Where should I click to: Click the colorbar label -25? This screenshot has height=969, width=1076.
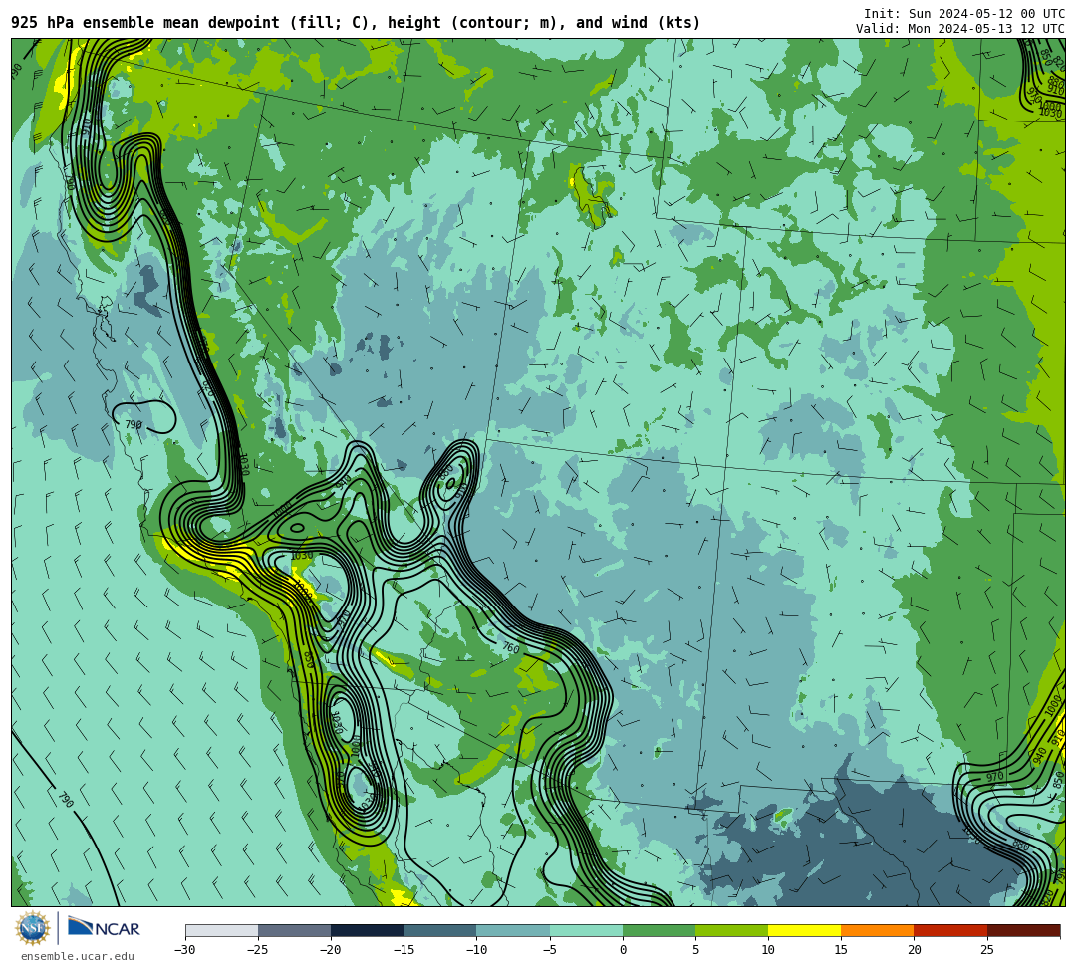[x=258, y=950]
